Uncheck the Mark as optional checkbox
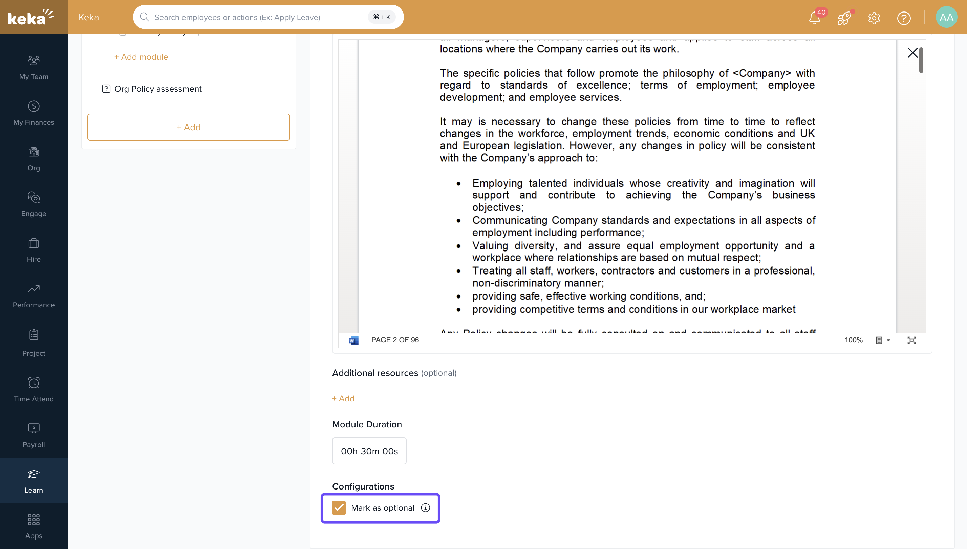Screen dimensions: 967x549 tap(339, 508)
